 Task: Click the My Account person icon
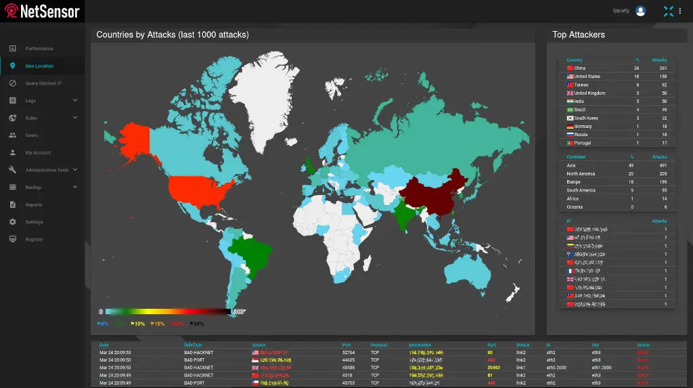tap(12, 152)
